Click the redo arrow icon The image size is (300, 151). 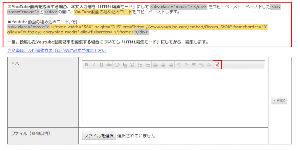click(186, 65)
